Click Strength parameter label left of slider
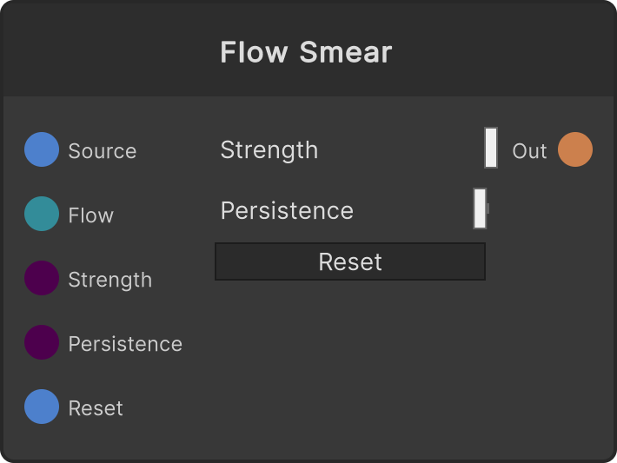Viewport: 617px width, 463px height. [x=269, y=150]
